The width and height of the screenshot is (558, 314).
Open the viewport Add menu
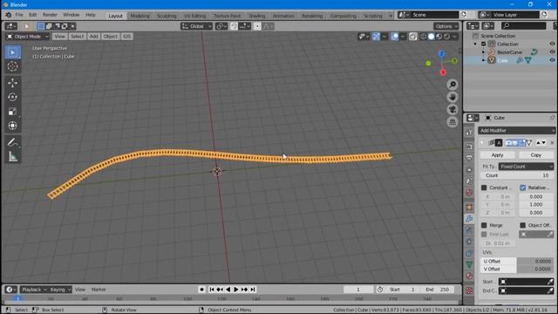pyautogui.click(x=93, y=37)
